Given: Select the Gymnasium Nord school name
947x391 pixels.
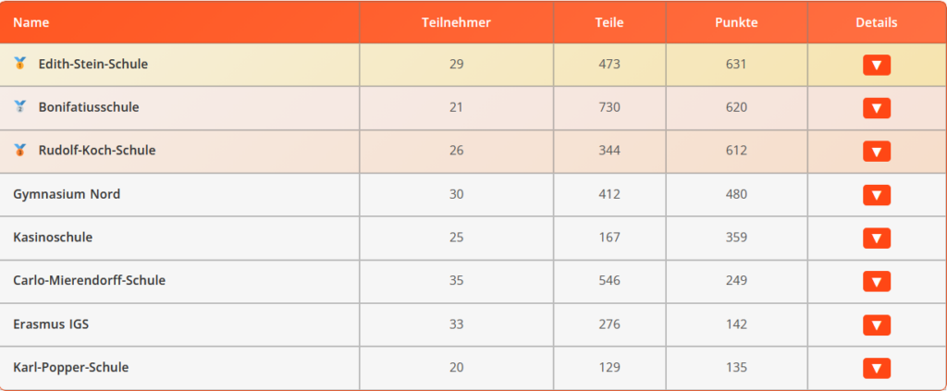Looking at the screenshot, I should pyautogui.click(x=67, y=194).
